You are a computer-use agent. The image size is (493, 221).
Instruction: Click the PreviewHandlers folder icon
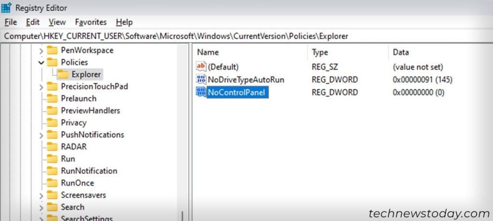tap(52, 111)
